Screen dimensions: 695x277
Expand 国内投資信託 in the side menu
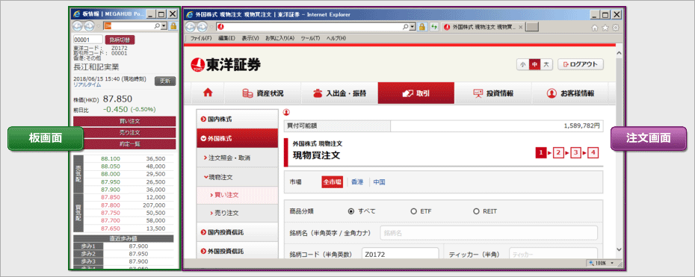(237, 232)
